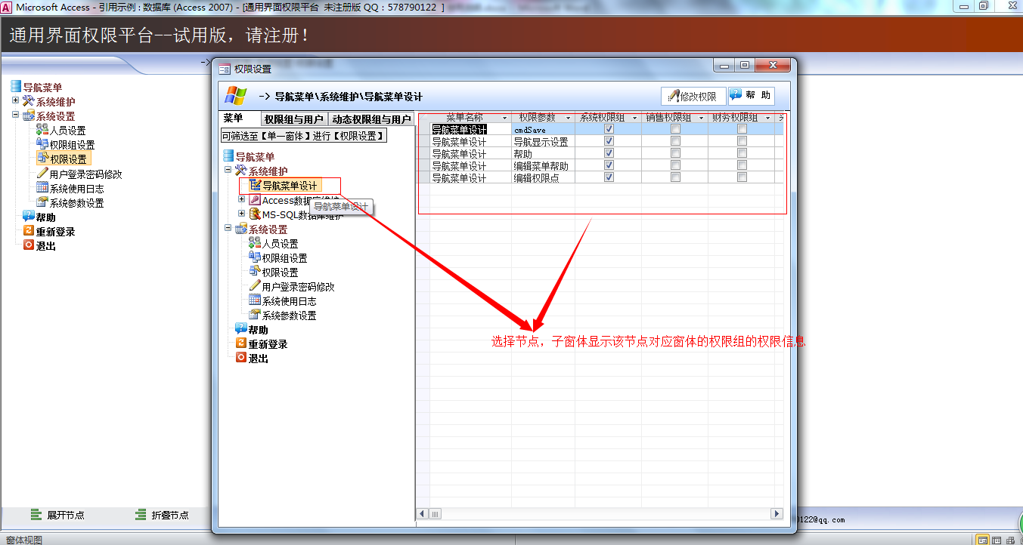The image size is (1023, 545).
Task: Click grid horizontal scrollbar left arrow
Action: point(423,514)
